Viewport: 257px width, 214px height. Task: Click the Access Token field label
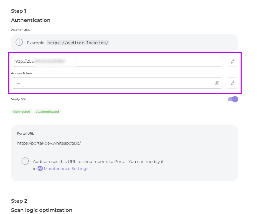click(x=21, y=73)
